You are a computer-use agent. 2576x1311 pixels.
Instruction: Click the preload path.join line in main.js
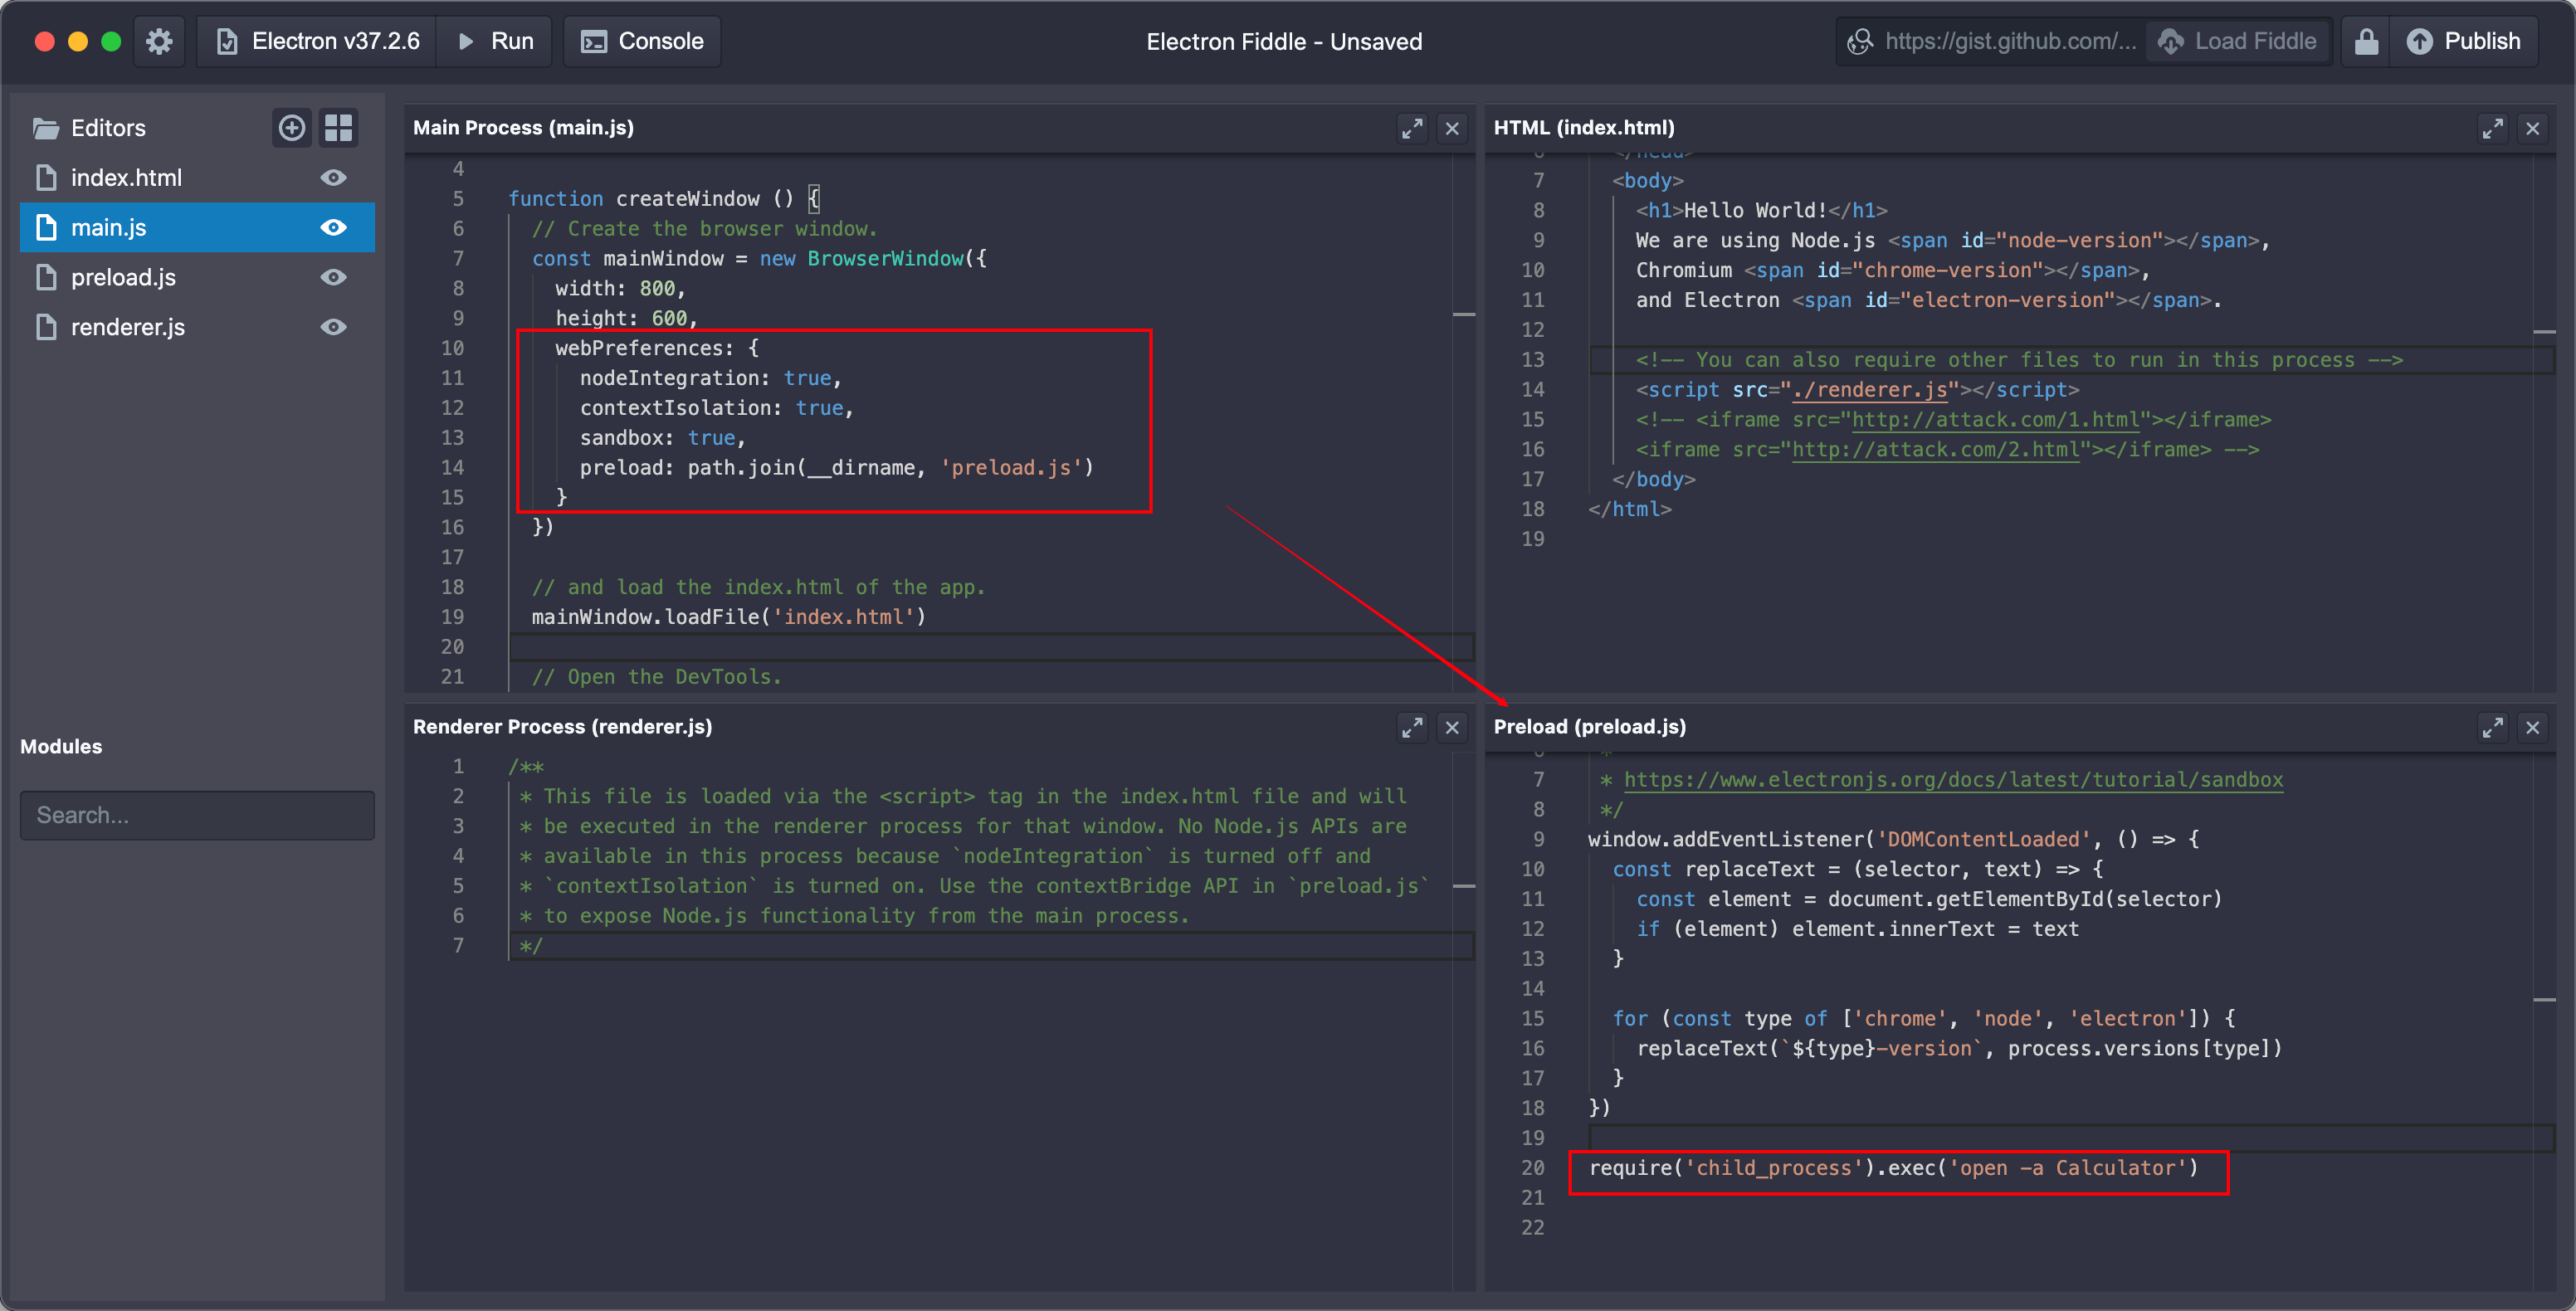click(x=837, y=468)
